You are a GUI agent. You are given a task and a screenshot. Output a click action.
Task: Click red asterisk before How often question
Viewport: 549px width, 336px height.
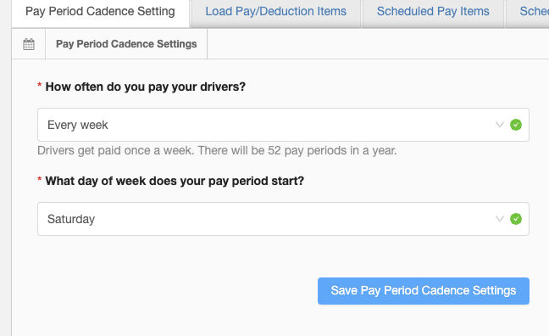click(40, 86)
